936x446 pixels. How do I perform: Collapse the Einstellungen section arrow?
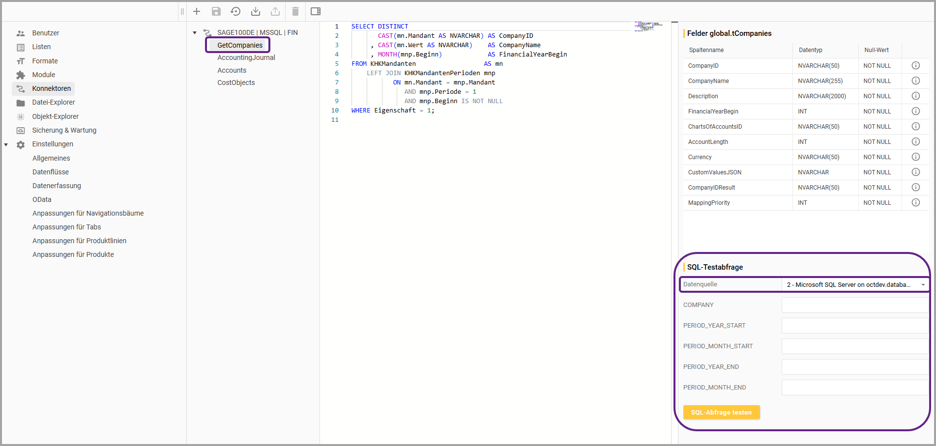(x=6, y=144)
